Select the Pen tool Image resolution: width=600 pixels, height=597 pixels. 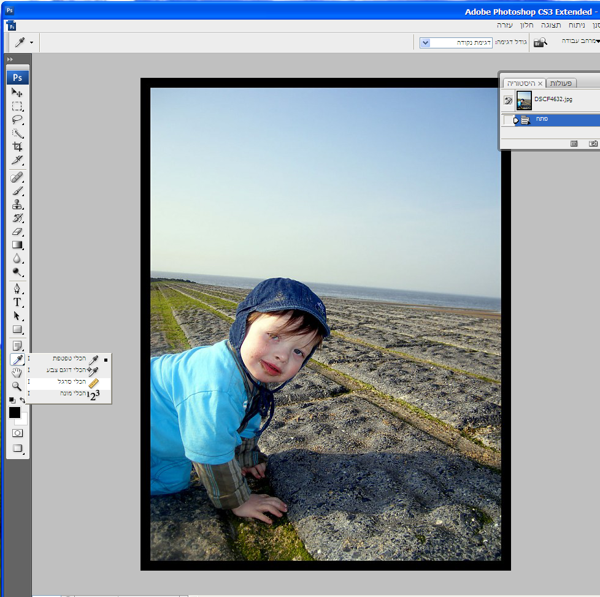coord(17,289)
